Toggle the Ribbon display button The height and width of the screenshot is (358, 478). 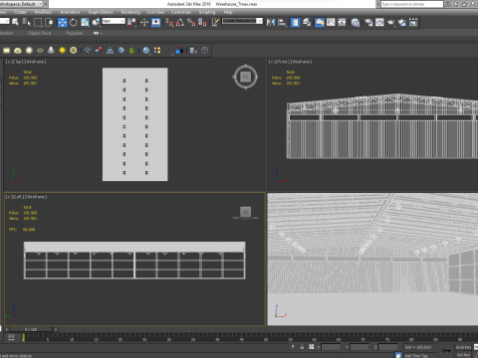point(320,22)
